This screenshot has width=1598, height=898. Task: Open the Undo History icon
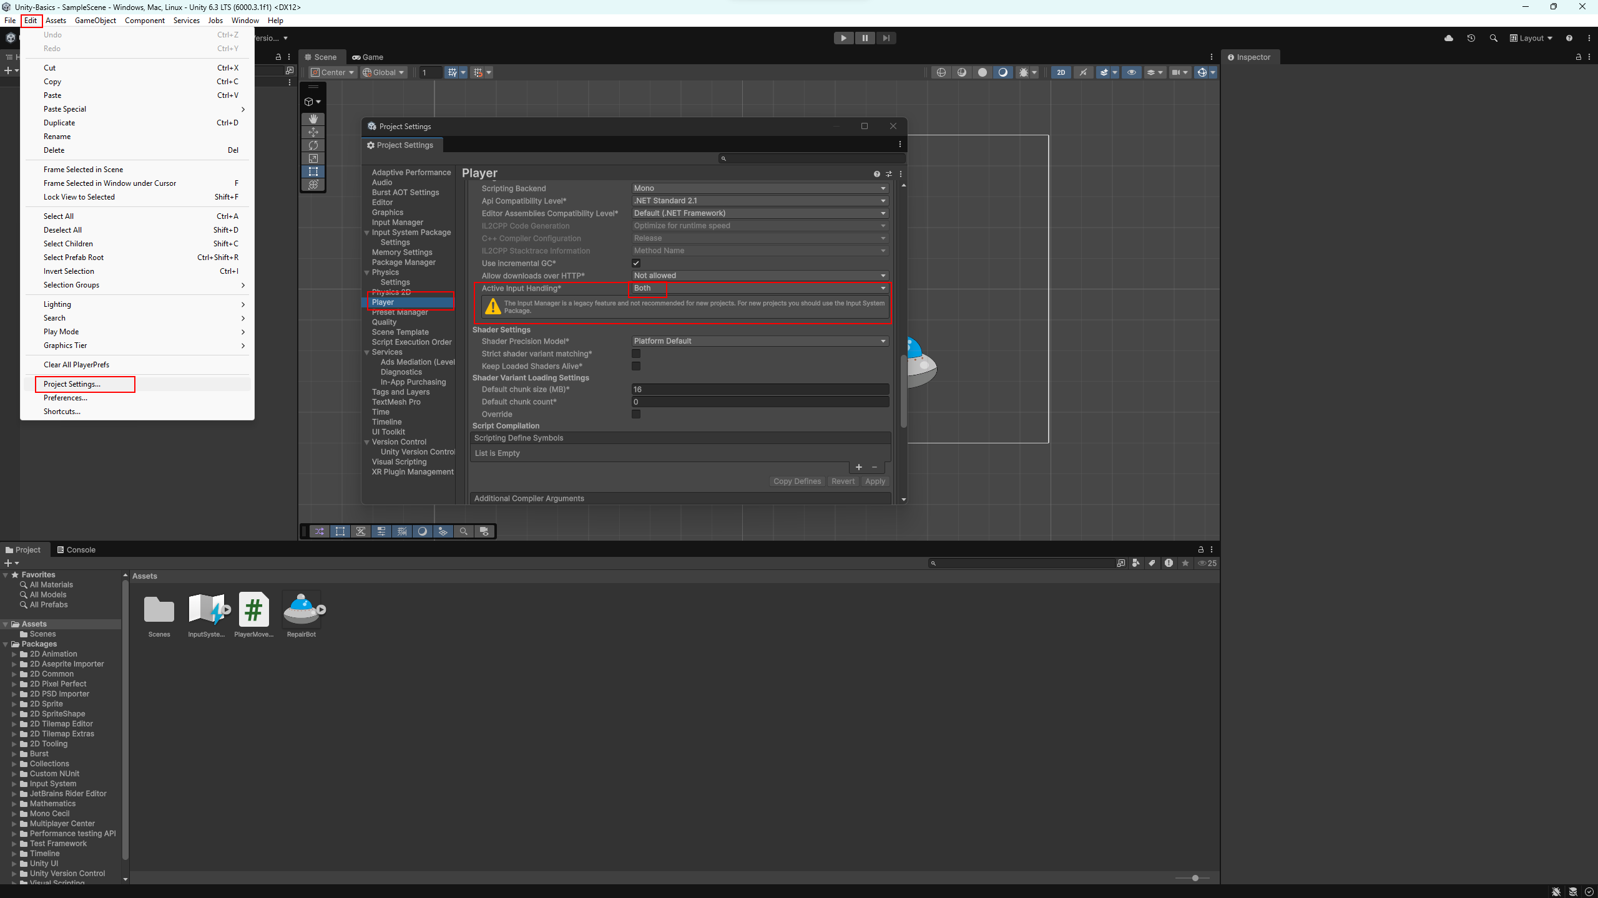coord(1471,38)
